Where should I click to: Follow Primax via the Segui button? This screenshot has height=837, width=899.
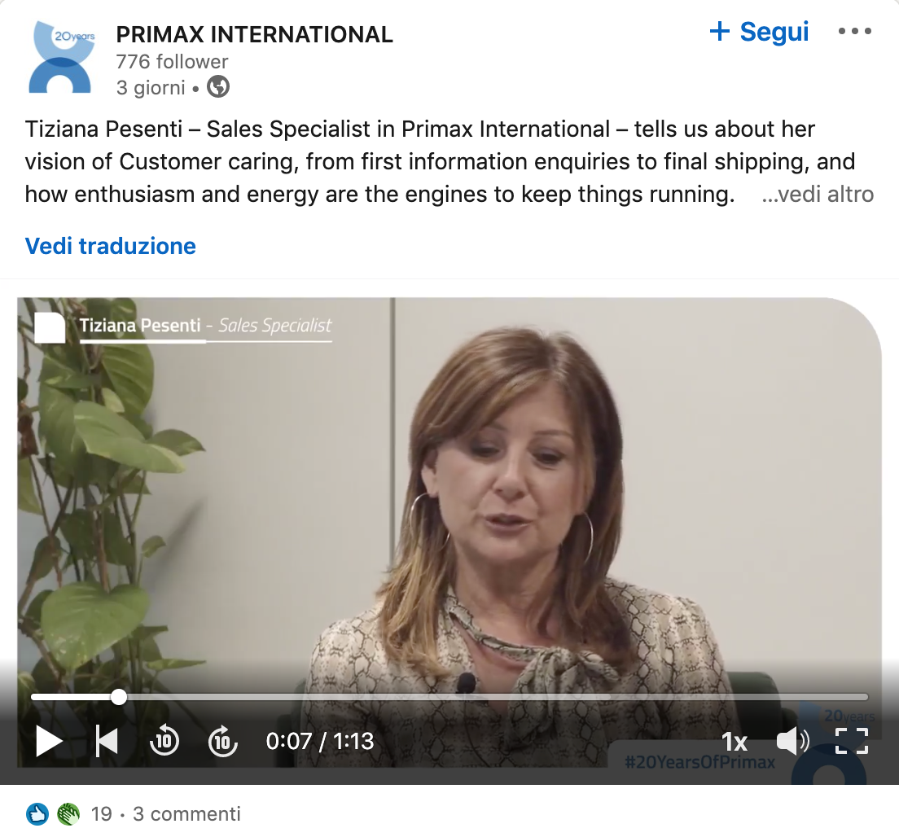[759, 31]
